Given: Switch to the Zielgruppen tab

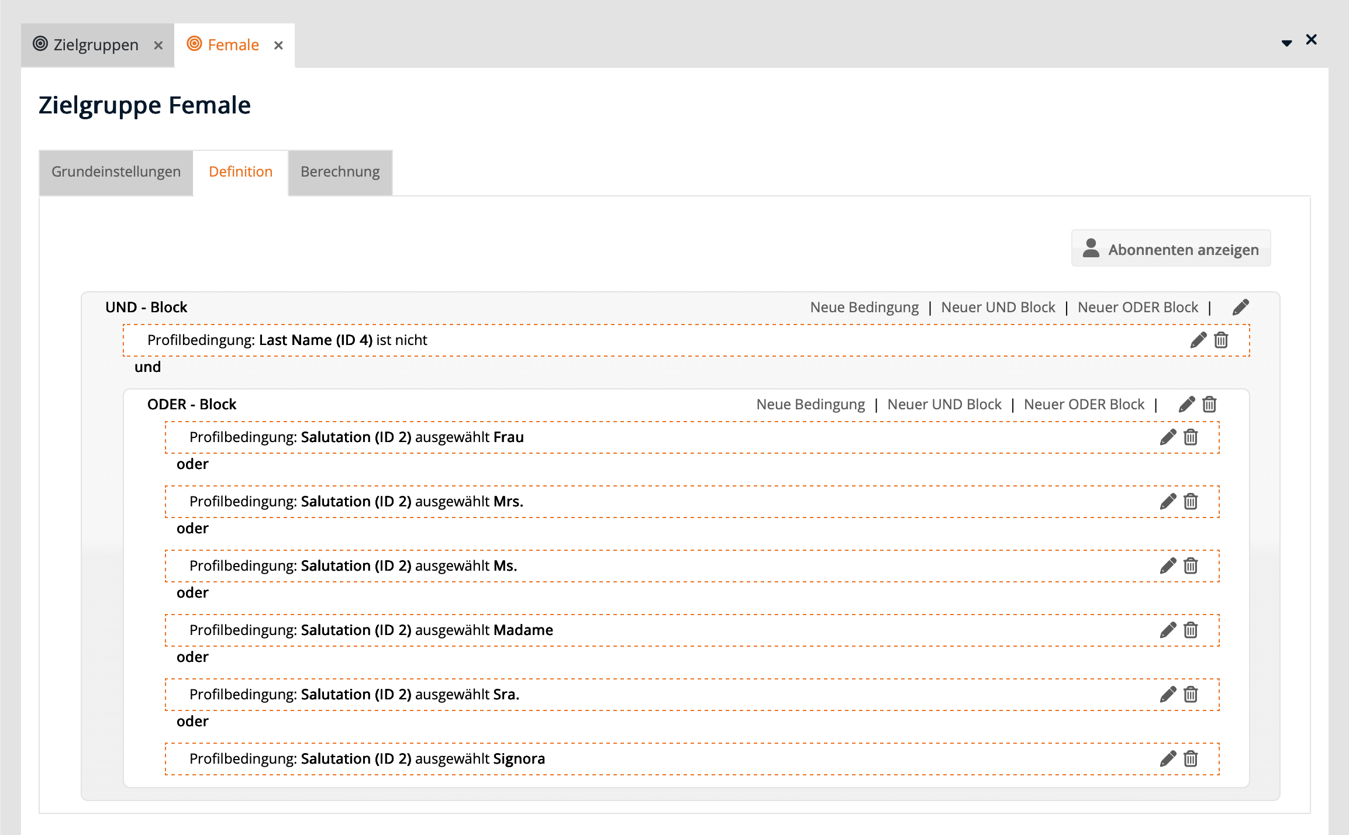Looking at the screenshot, I should [x=96, y=45].
